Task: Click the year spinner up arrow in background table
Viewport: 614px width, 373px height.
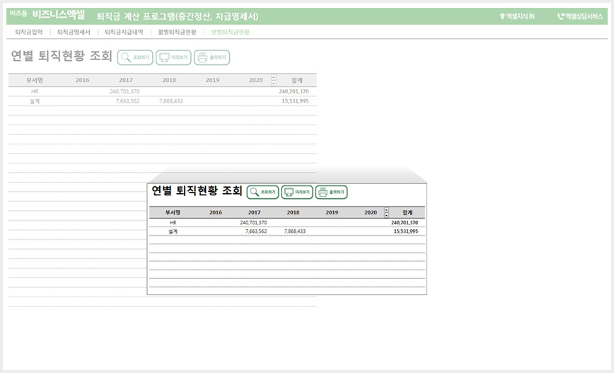Action: click(274, 77)
